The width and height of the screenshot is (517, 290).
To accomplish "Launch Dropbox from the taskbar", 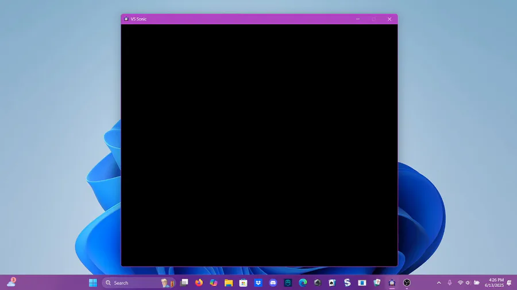I will coord(258,283).
